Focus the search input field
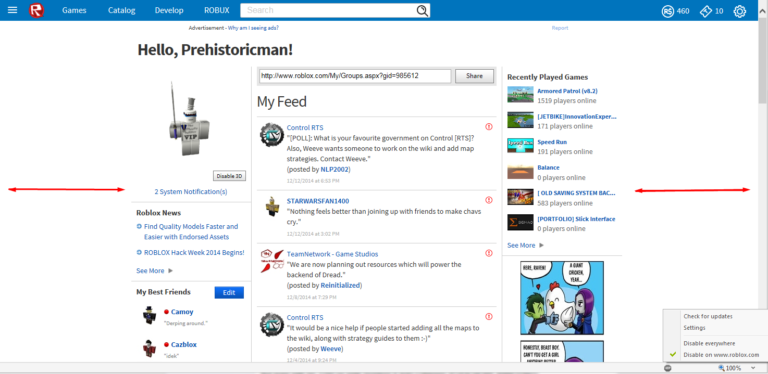 click(329, 10)
